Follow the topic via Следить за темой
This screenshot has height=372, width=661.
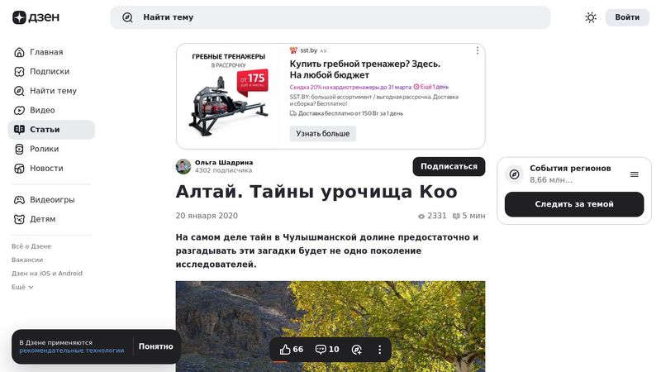(574, 204)
